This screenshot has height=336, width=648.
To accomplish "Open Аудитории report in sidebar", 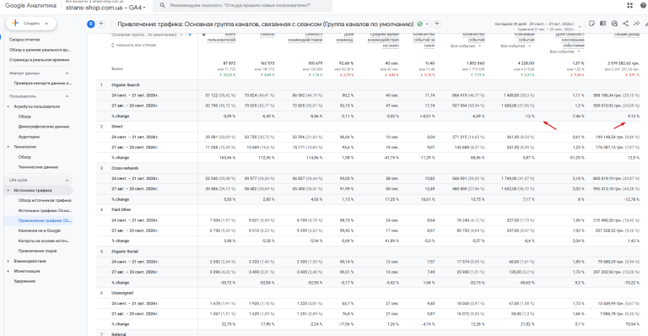I will click(29, 137).
